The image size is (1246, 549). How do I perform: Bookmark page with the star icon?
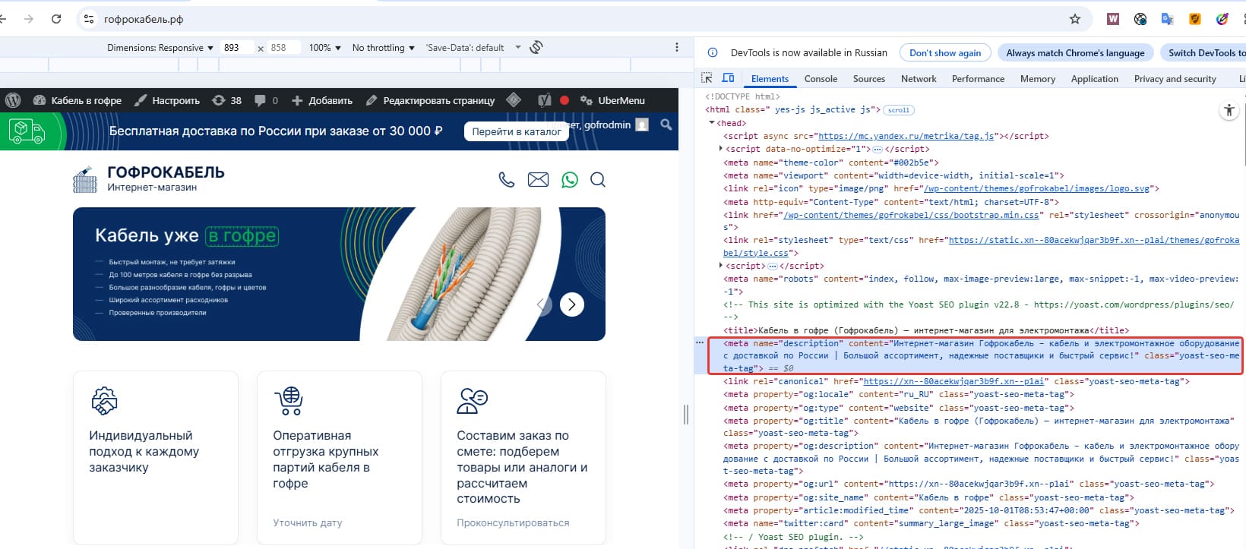click(x=1074, y=19)
